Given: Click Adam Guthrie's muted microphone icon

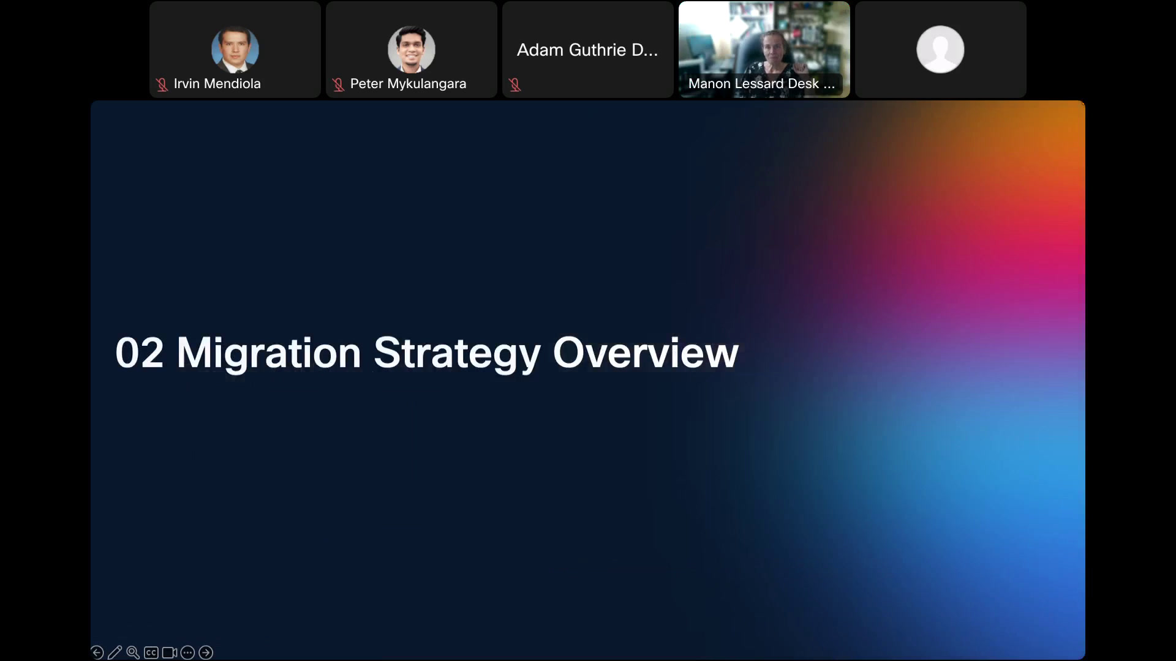Looking at the screenshot, I should (x=514, y=84).
